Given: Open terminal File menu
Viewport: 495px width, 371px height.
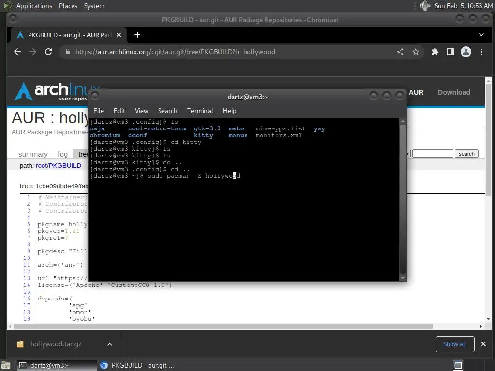Looking at the screenshot, I should click(99, 111).
